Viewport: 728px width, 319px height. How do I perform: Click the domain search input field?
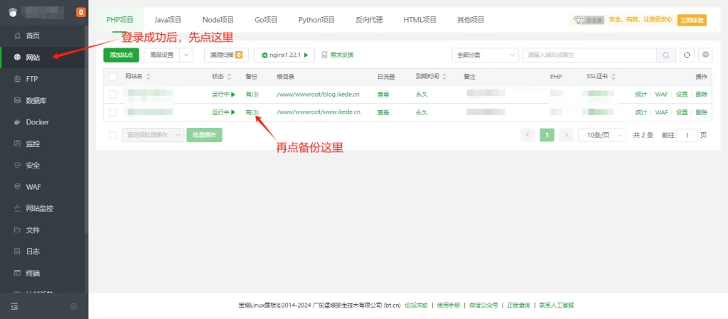(589, 55)
